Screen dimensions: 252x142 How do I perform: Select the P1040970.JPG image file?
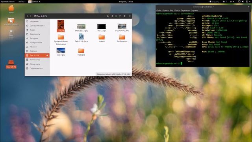(122, 28)
